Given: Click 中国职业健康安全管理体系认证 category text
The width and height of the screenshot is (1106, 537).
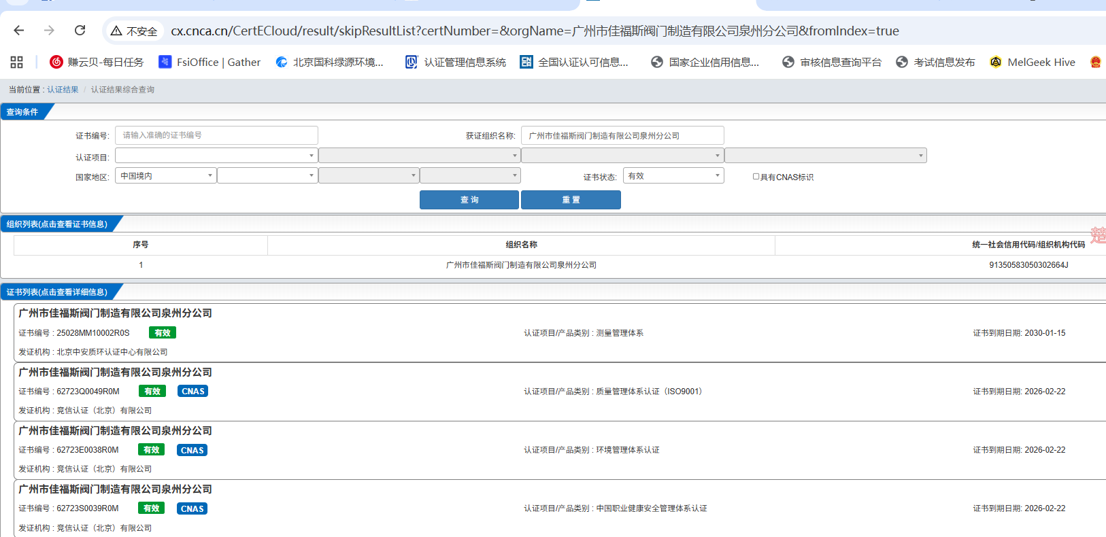Looking at the screenshot, I should [652, 508].
